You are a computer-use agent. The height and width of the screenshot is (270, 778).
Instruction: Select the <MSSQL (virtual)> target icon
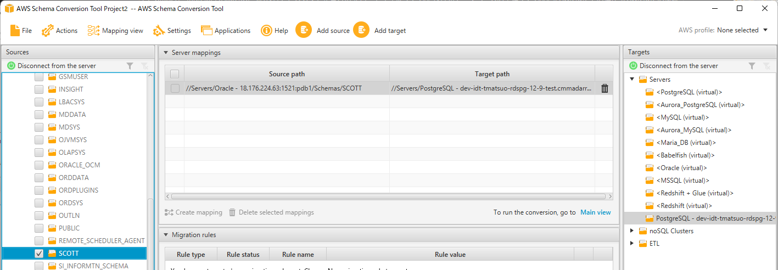click(650, 181)
